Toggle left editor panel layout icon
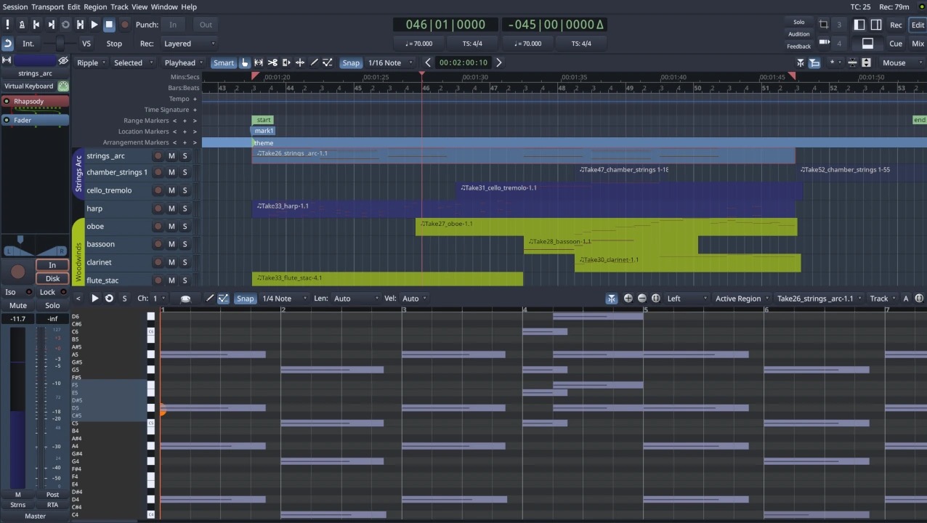This screenshot has width=927, height=523. tap(859, 25)
